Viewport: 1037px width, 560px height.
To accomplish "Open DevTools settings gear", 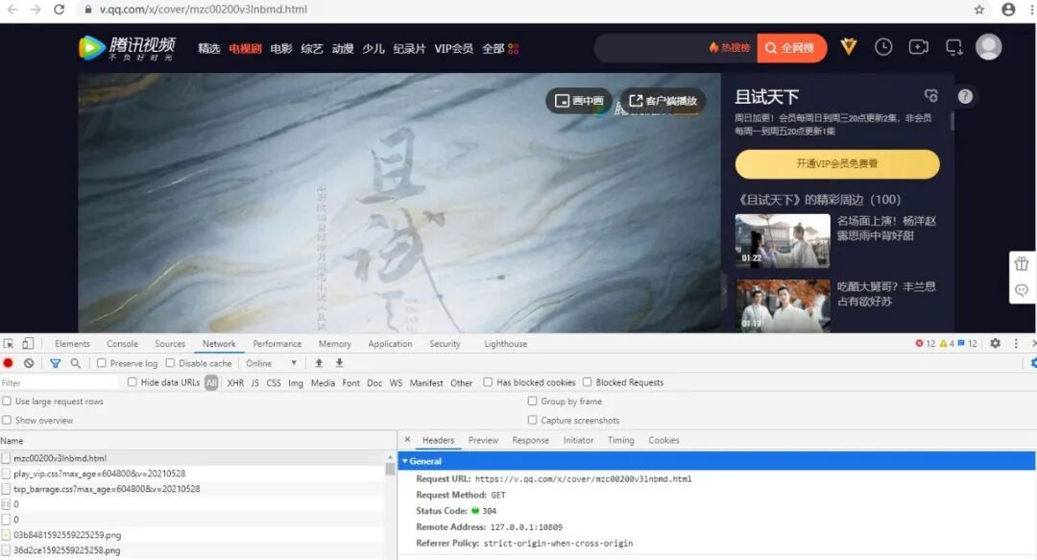I will click(995, 343).
